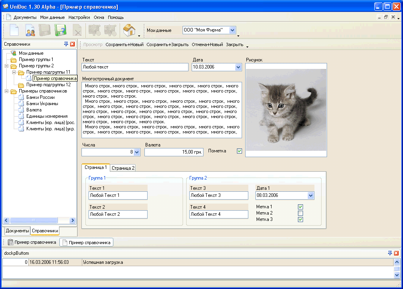Image resolution: width=403 pixels, height=289 pixels.
Task: Open the Настройки menu
Action: 79,17
